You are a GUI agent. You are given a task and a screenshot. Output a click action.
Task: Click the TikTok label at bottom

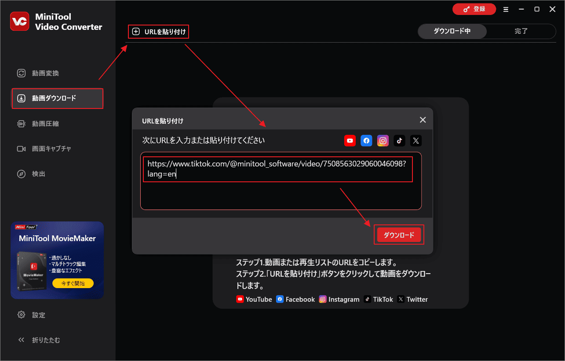pos(383,299)
